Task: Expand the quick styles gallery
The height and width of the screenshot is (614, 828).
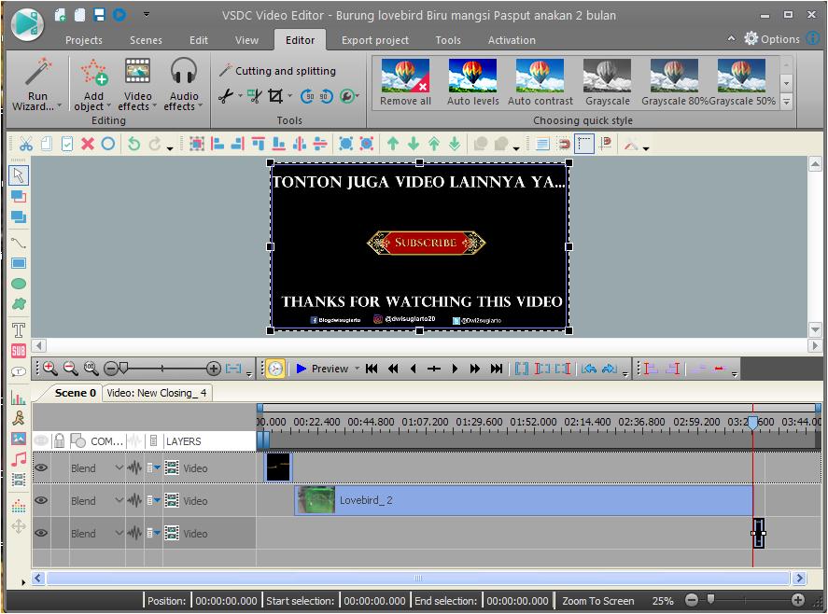Action: (786, 102)
